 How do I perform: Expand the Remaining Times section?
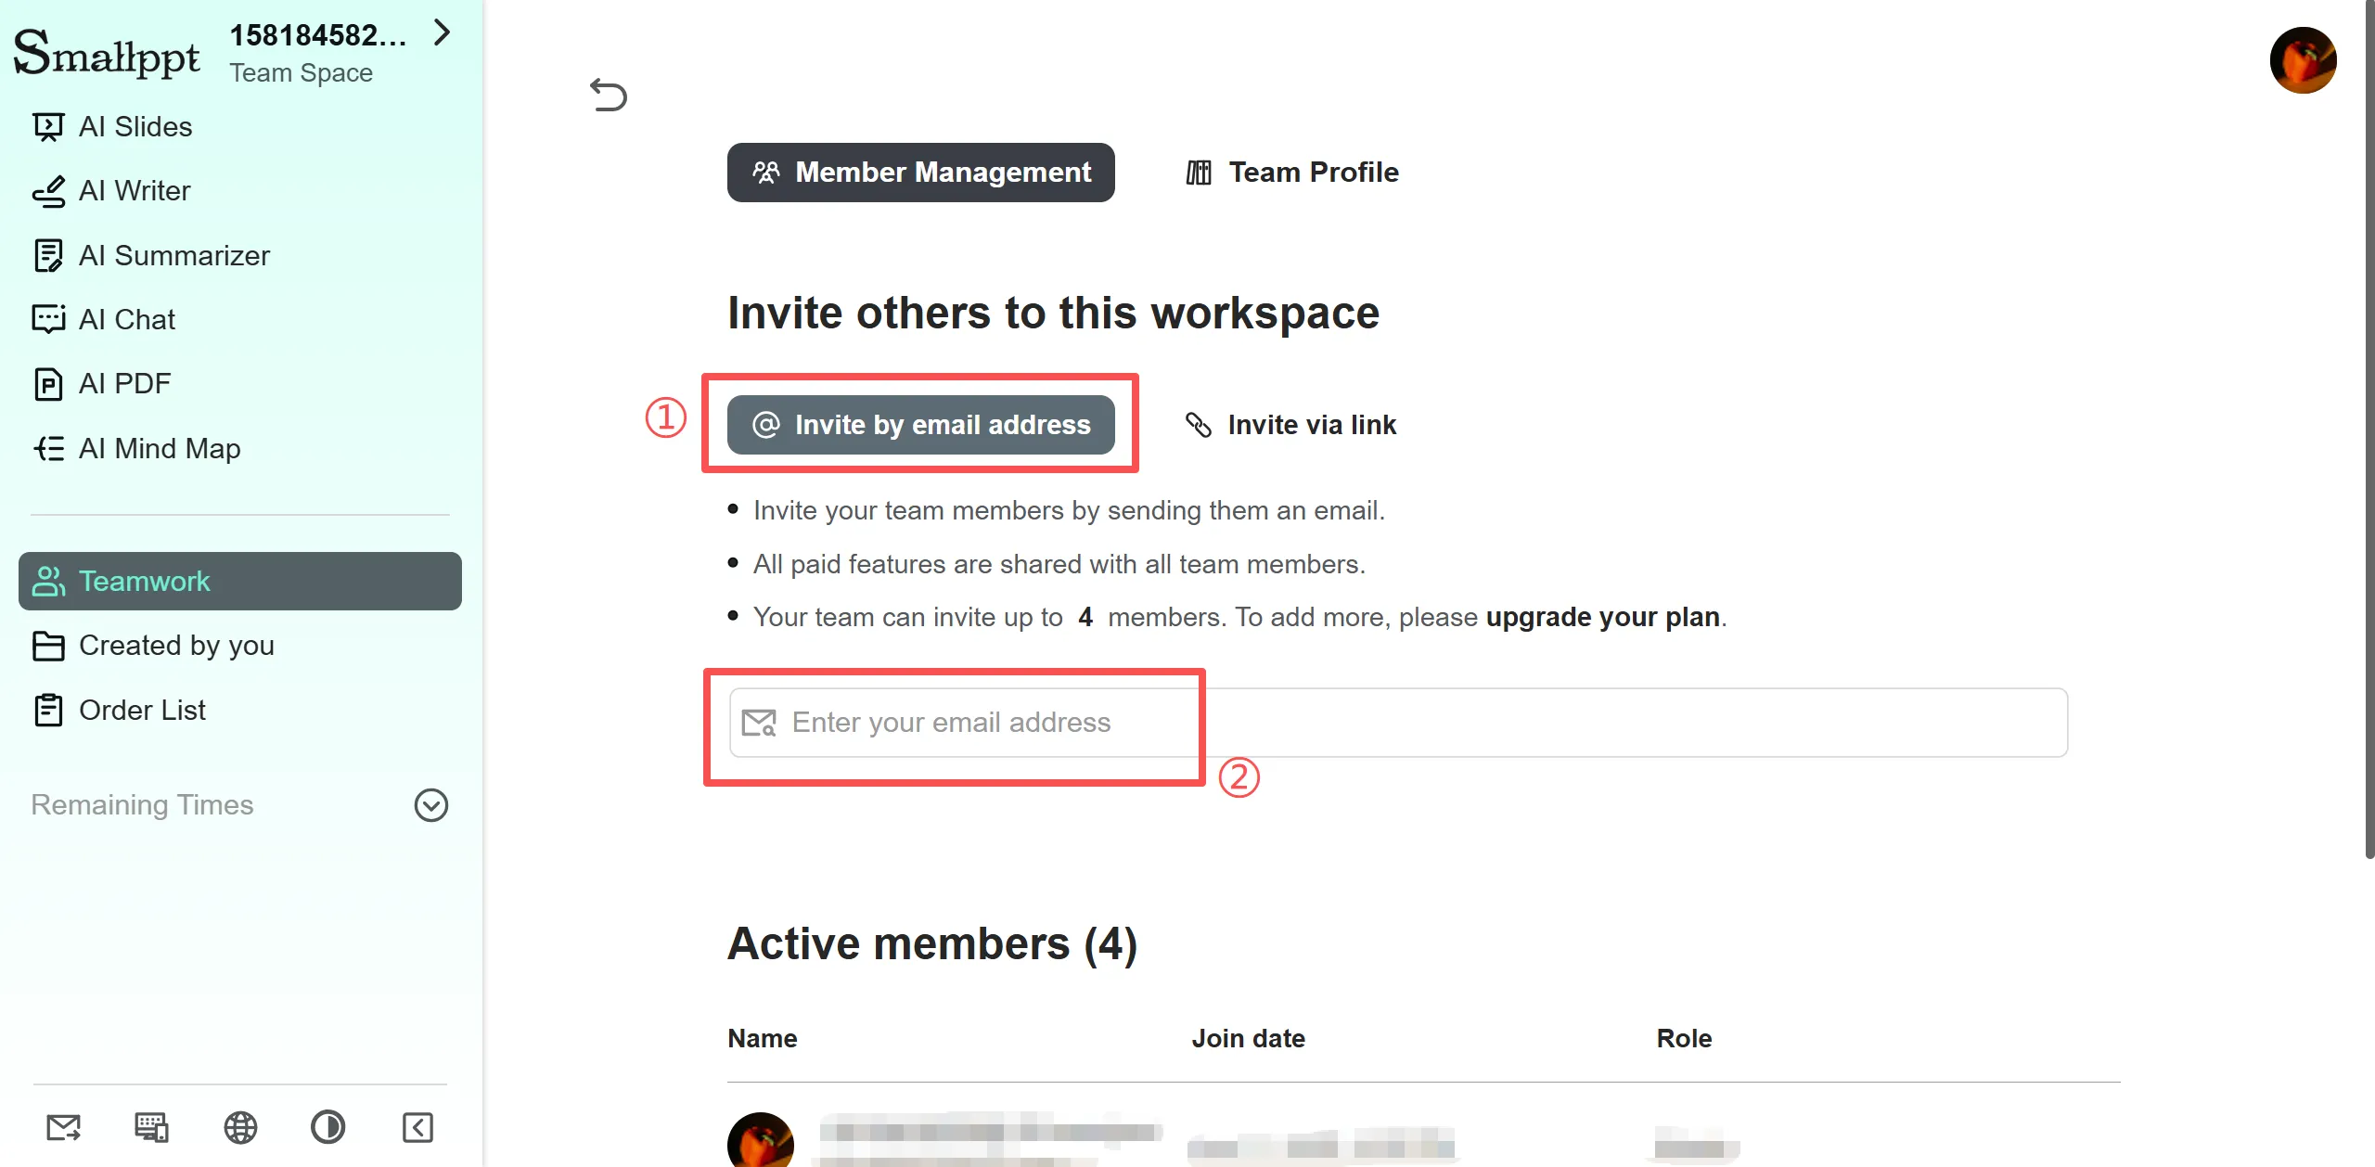tap(430, 805)
